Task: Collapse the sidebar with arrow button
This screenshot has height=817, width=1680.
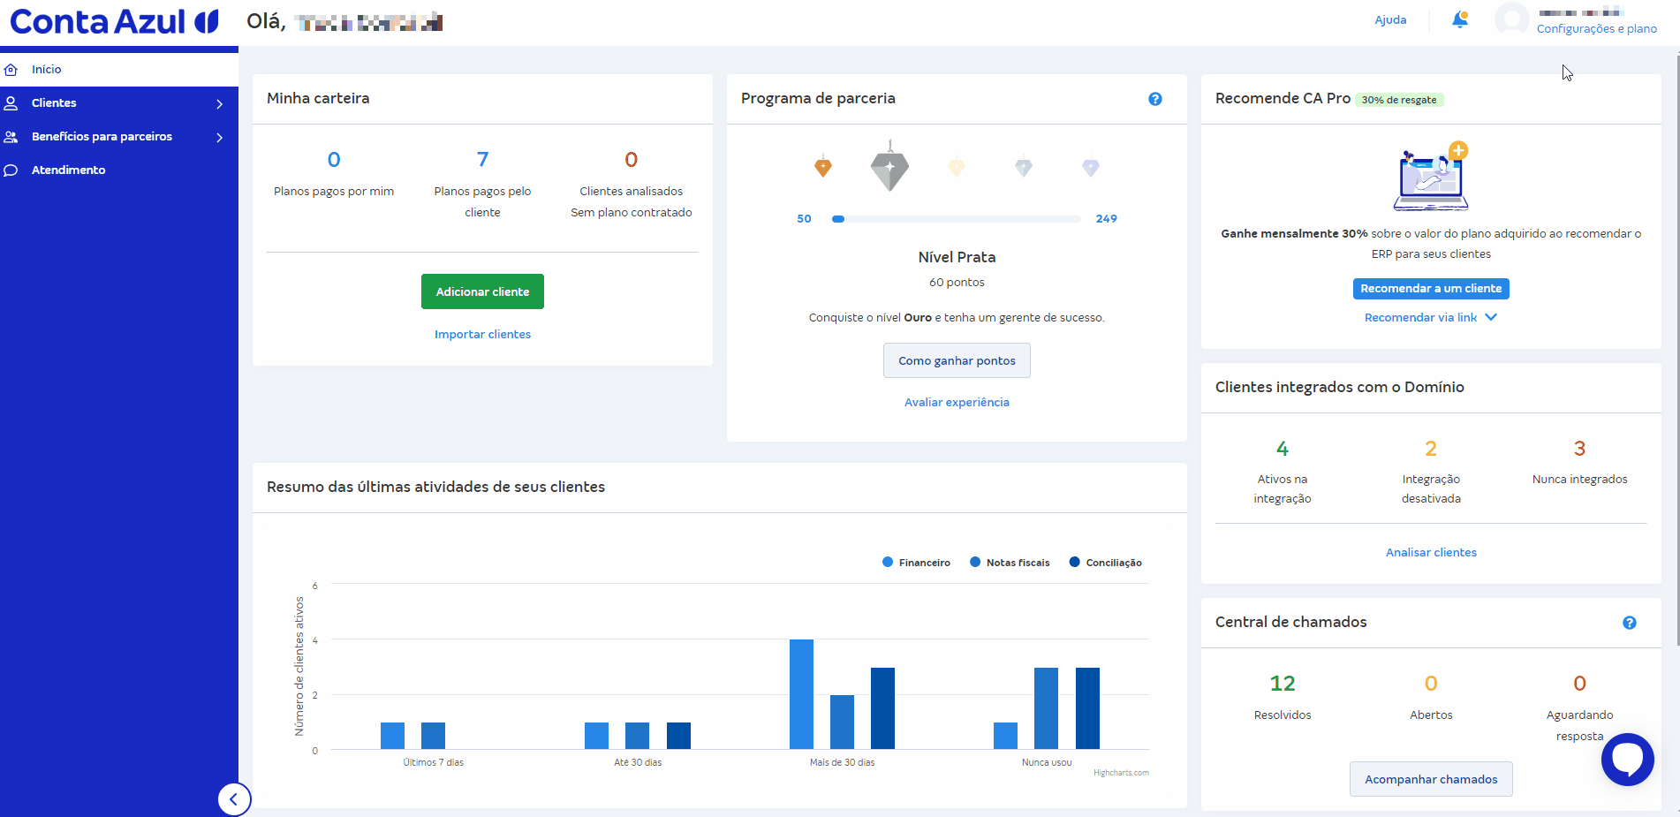Action: (x=234, y=799)
